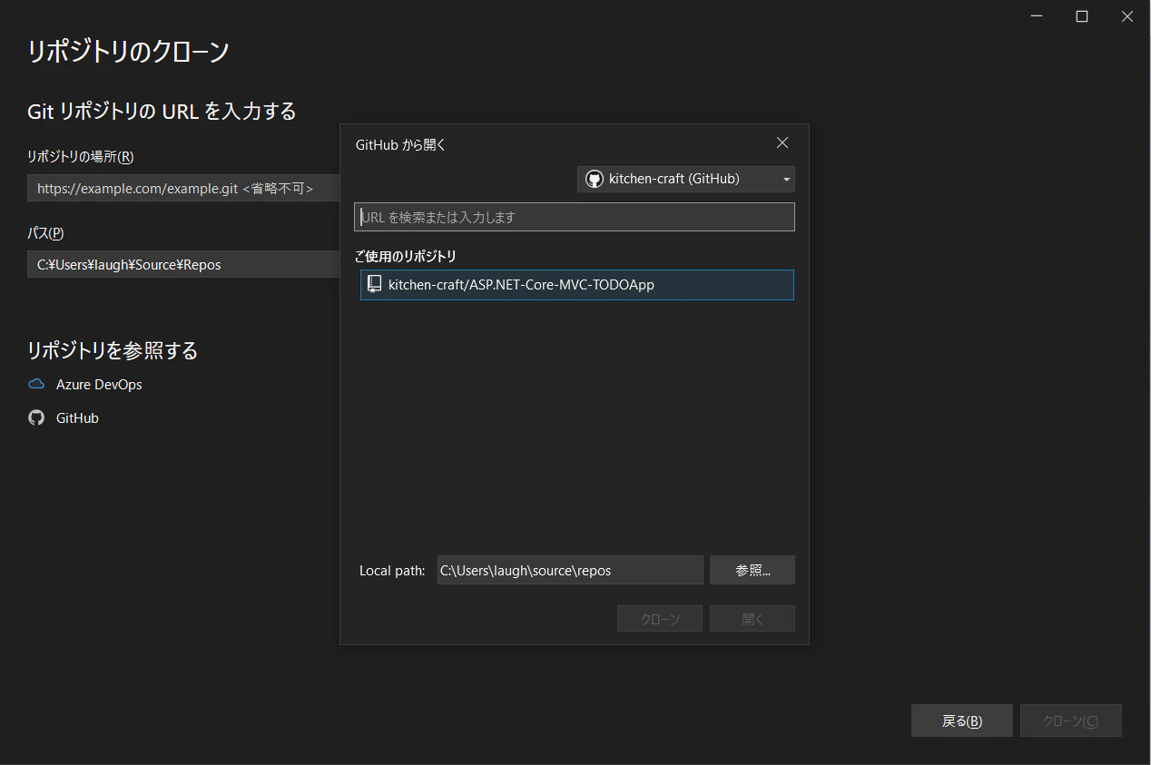This screenshot has width=1151, height=765.
Task: Click the GitHub logo icon under リポジトリを参照する
Action: click(x=36, y=418)
